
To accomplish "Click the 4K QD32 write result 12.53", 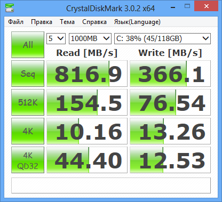I will point(170,160).
